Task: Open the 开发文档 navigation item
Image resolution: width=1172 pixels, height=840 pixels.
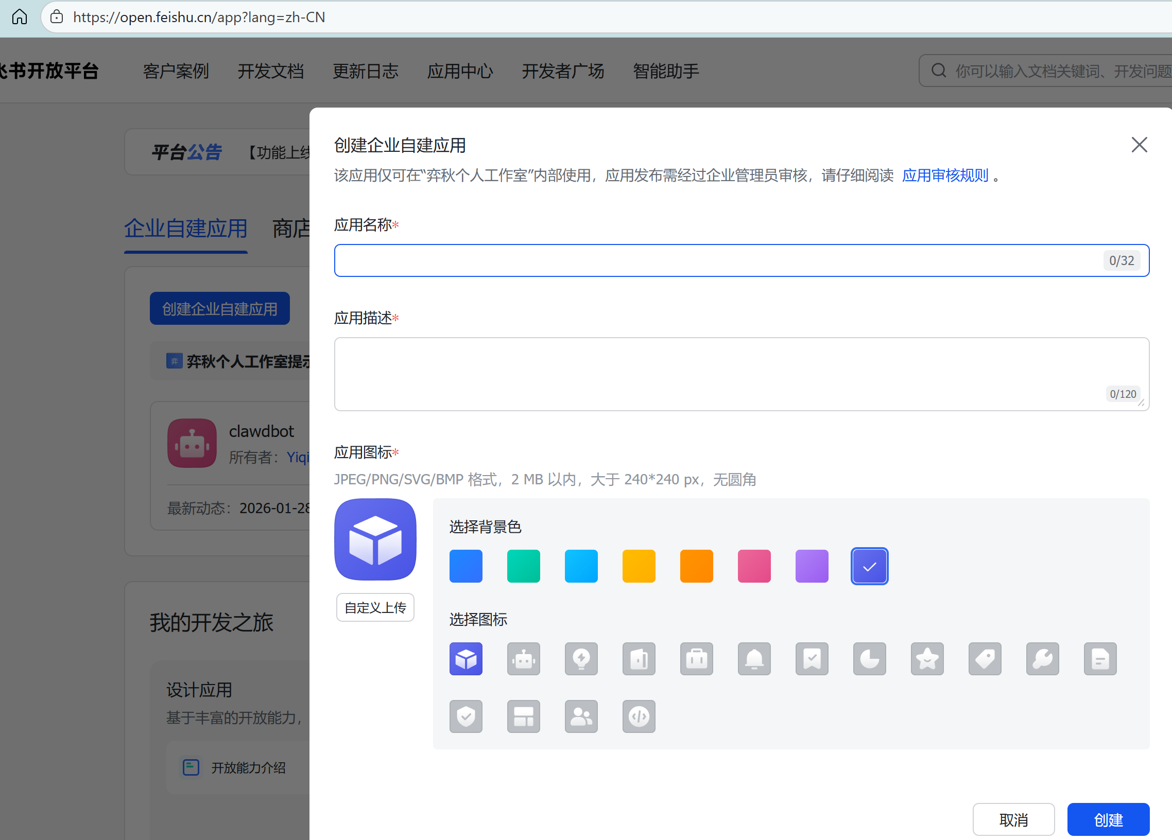Action: [270, 72]
